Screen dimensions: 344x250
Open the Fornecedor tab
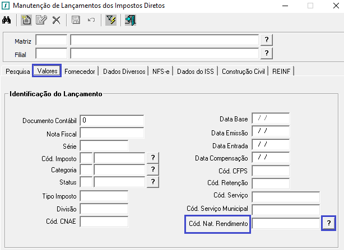click(81, 72)
